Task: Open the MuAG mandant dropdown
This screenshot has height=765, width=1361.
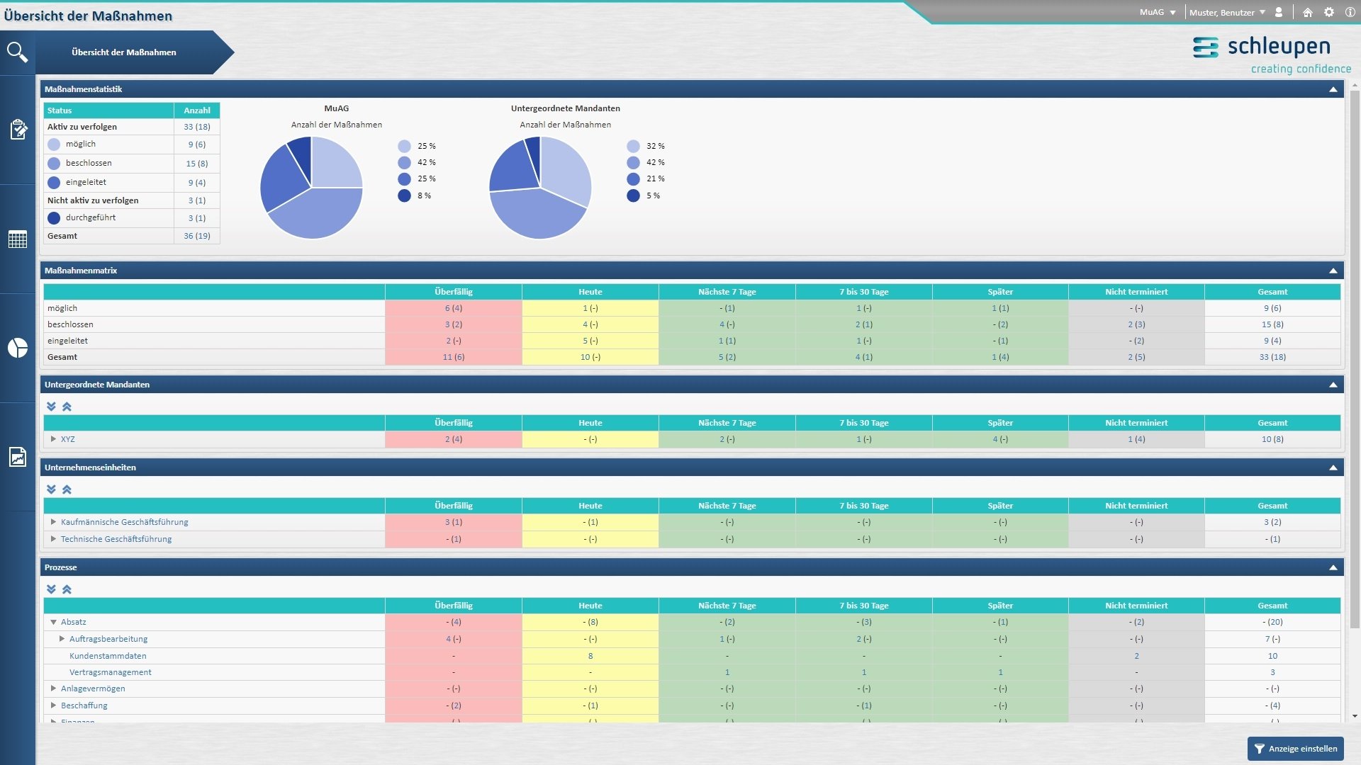Action: click(1158, 12)
